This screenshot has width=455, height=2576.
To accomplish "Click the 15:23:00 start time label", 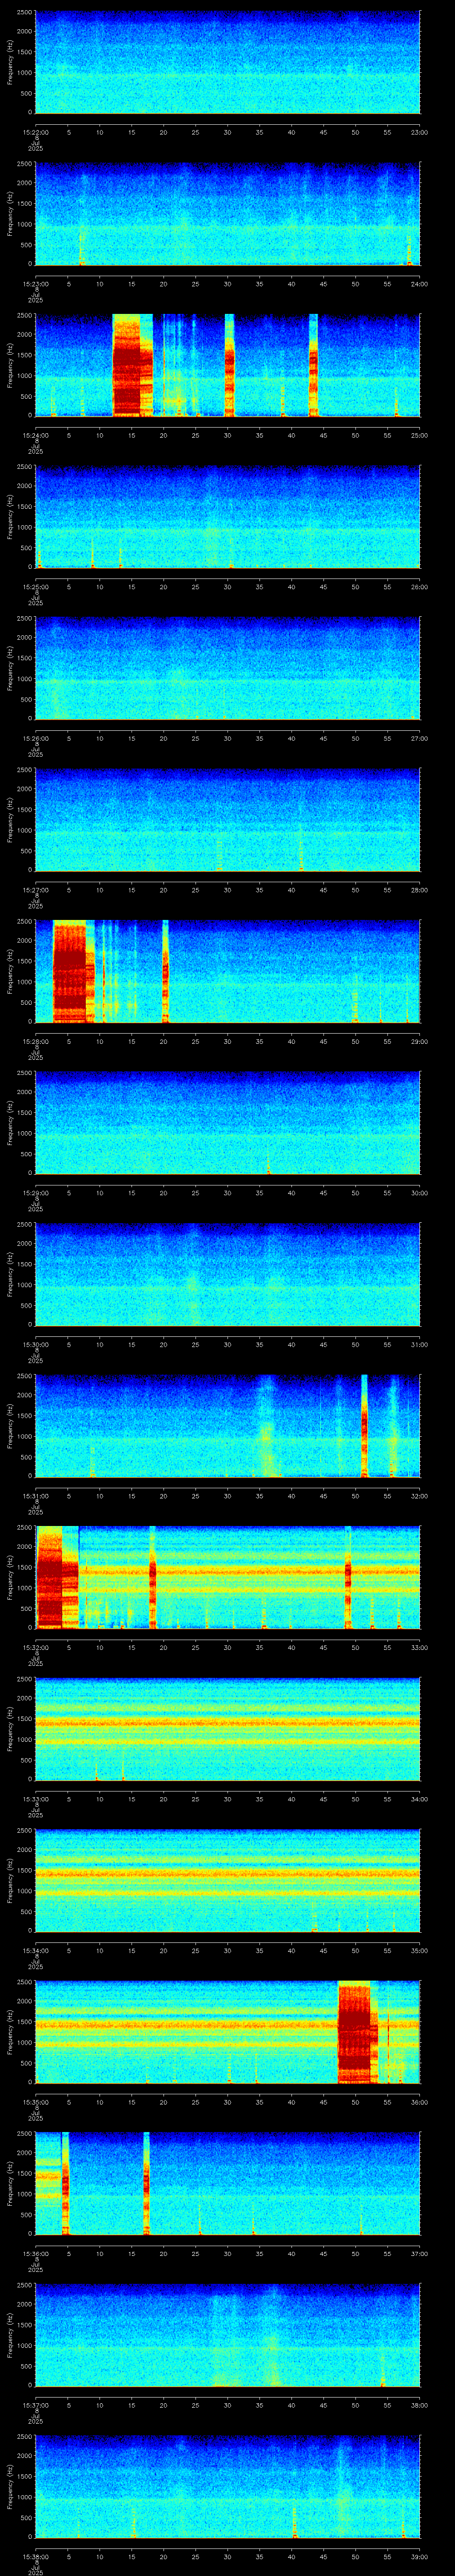I will [x=35, y=284].
